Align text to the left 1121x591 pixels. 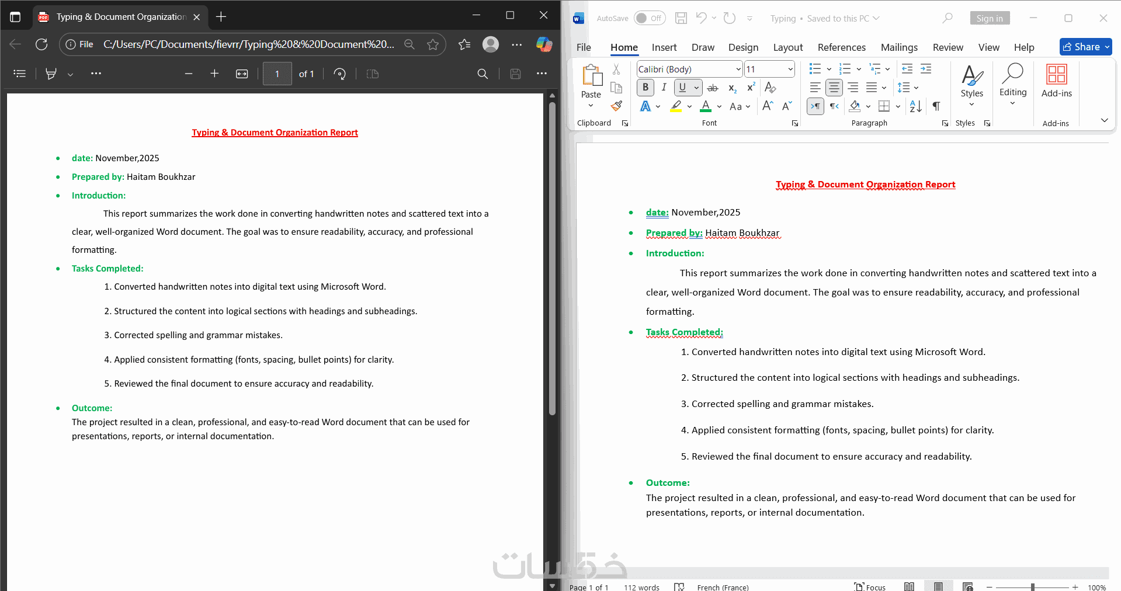815,88
